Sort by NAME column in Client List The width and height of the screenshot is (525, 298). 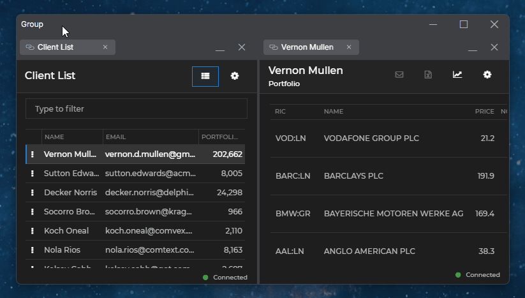click(x=54, y=137)
